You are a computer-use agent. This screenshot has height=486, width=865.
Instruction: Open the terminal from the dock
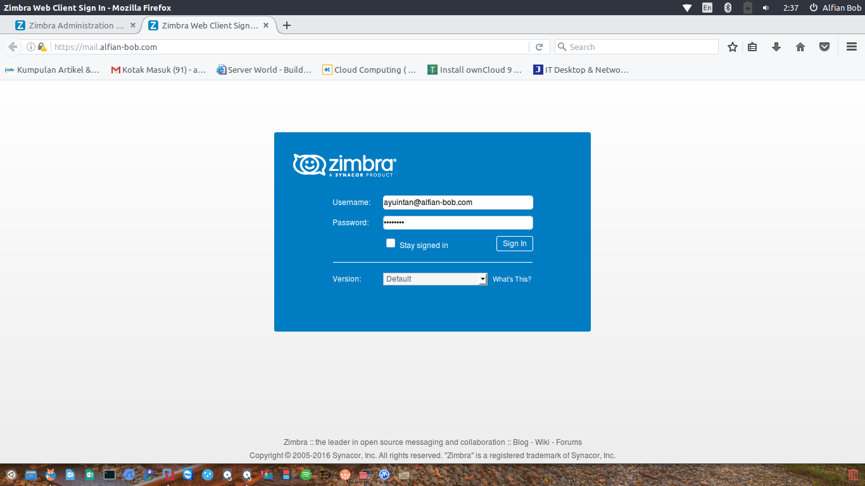[110, 475]
